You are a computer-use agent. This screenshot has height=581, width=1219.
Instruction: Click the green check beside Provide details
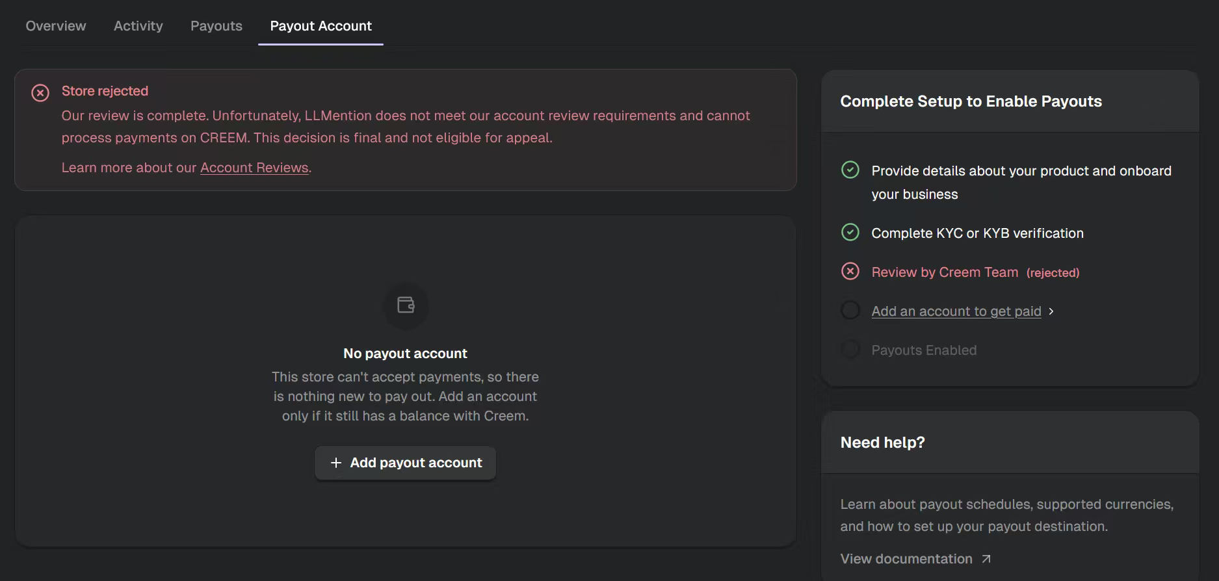pos(850,170)
